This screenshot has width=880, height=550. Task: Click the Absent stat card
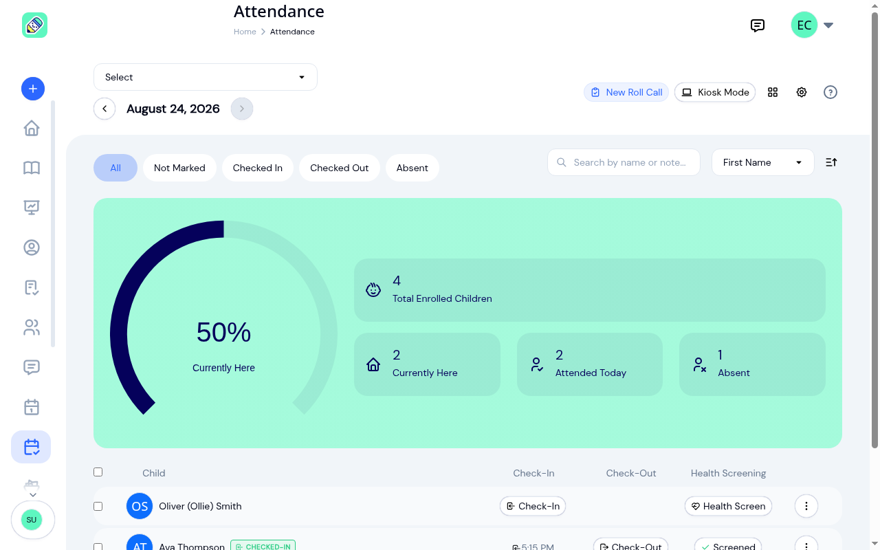pos(752,364)
